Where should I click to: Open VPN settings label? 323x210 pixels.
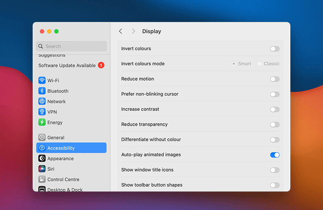click(52, 112)
